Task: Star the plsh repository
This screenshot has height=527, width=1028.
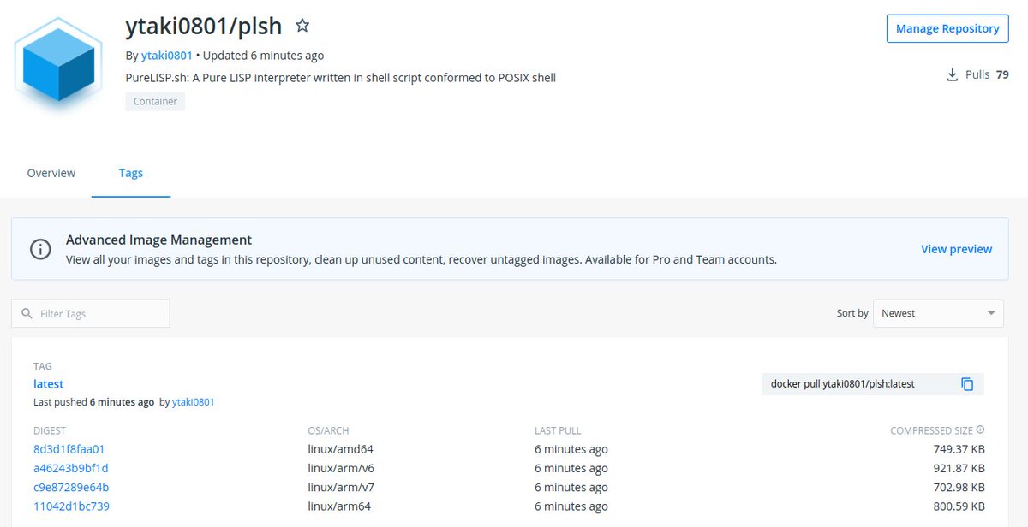Action: [x=302, y=26]
